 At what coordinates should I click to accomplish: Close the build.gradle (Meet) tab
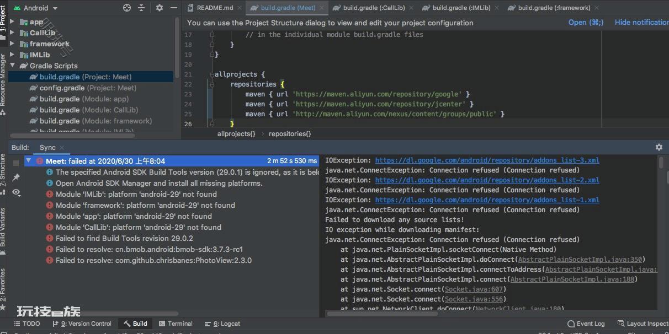coord(322,8)
